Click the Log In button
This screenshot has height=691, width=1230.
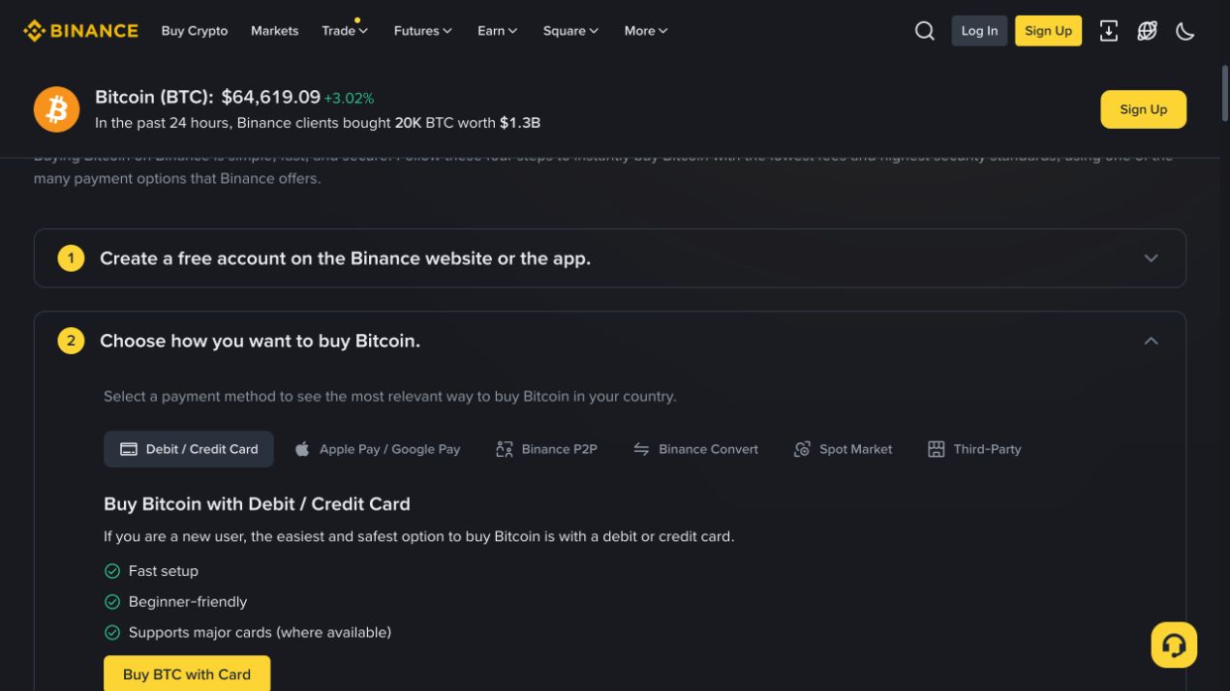(x=979, y=31)
